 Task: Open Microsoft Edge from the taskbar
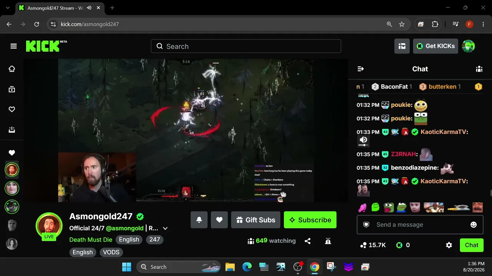point(247,267)
